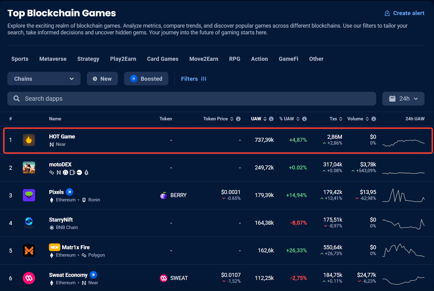Open the 24h time range dropdown
Image resolution: width=434 pixels, height=291 pixels.
[x=403, y=98]
